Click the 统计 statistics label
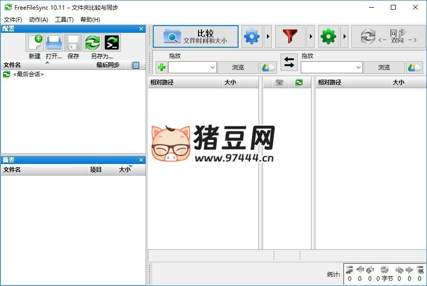 [334, 274]
